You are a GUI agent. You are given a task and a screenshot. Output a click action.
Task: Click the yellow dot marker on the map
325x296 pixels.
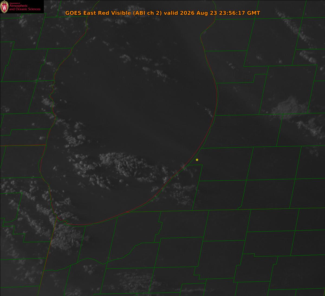(x=197, y=160)
